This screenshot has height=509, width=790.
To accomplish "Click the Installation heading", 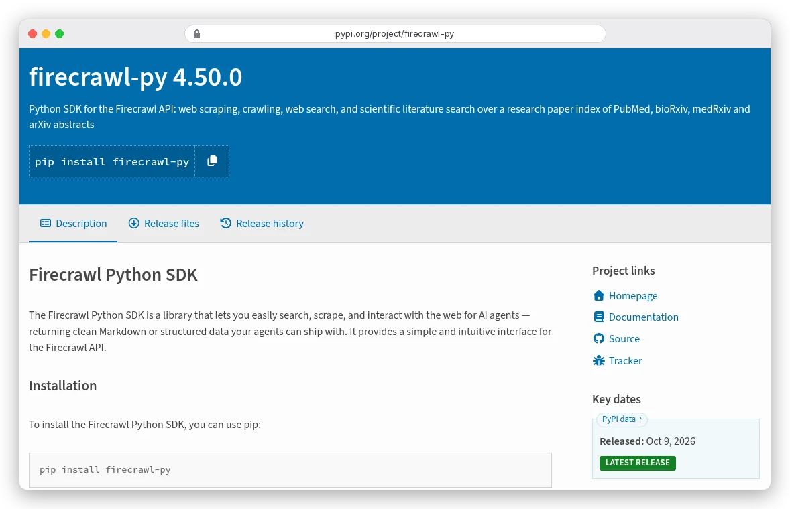I will 63,386.
